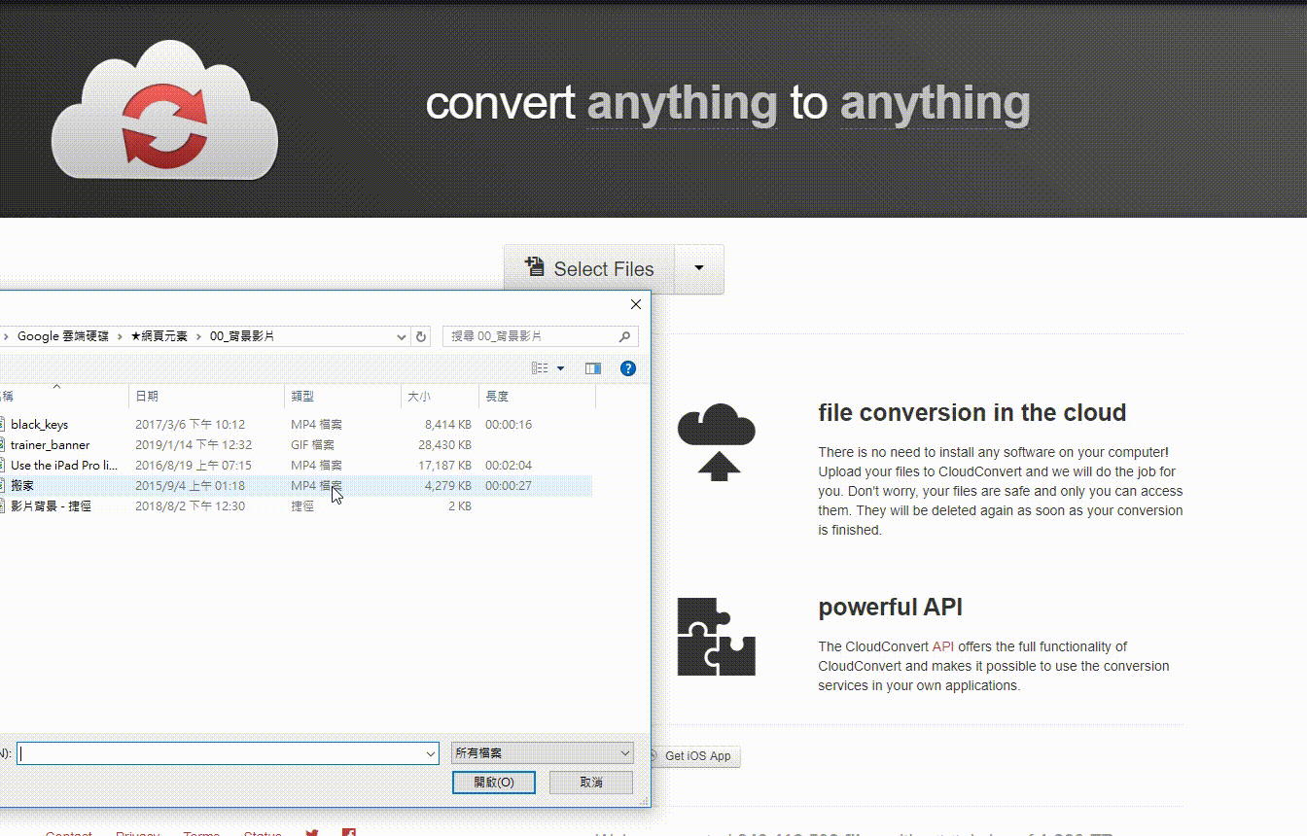Click the 2017/3/6 下午 10:12 date cell
Screen dimensions: 1307x836
[190, 425]
